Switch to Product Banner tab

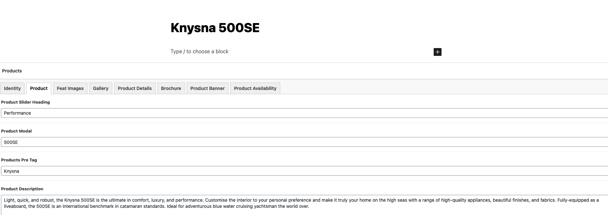(208, 88)
